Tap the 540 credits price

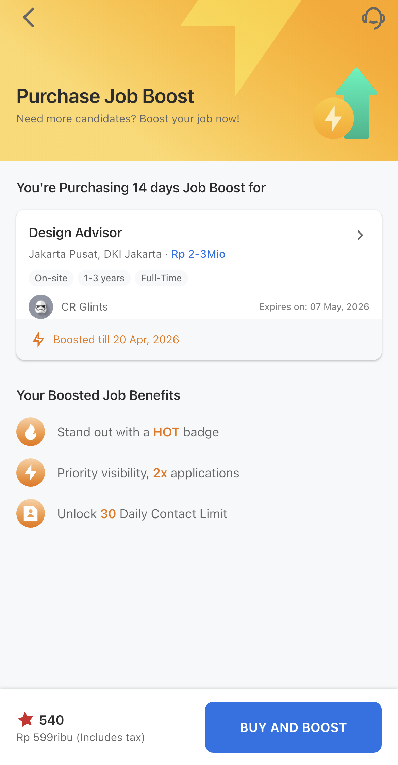(x=51, y=720)
